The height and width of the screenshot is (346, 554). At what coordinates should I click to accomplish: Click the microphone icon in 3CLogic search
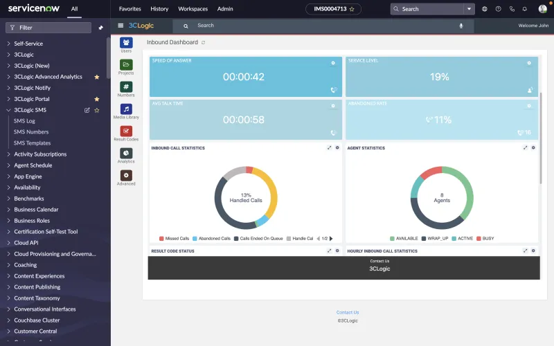pos(461,26)
